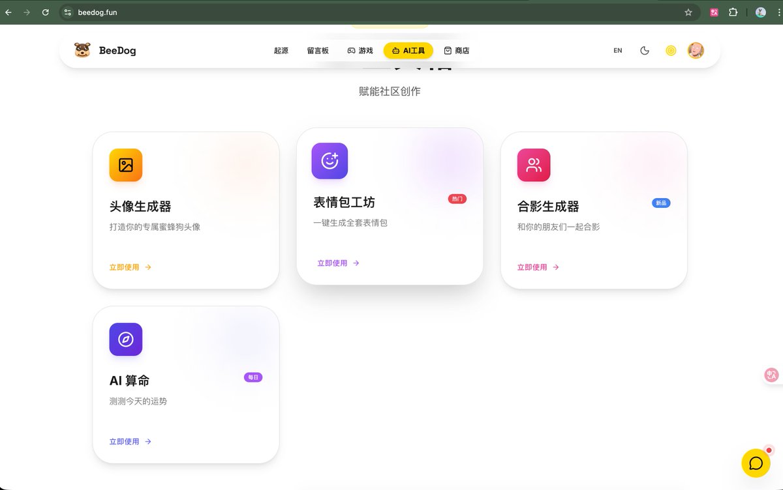Click the browser forward arrow
The width and height of the screenshot is (783, 490).
click(27, 12)
